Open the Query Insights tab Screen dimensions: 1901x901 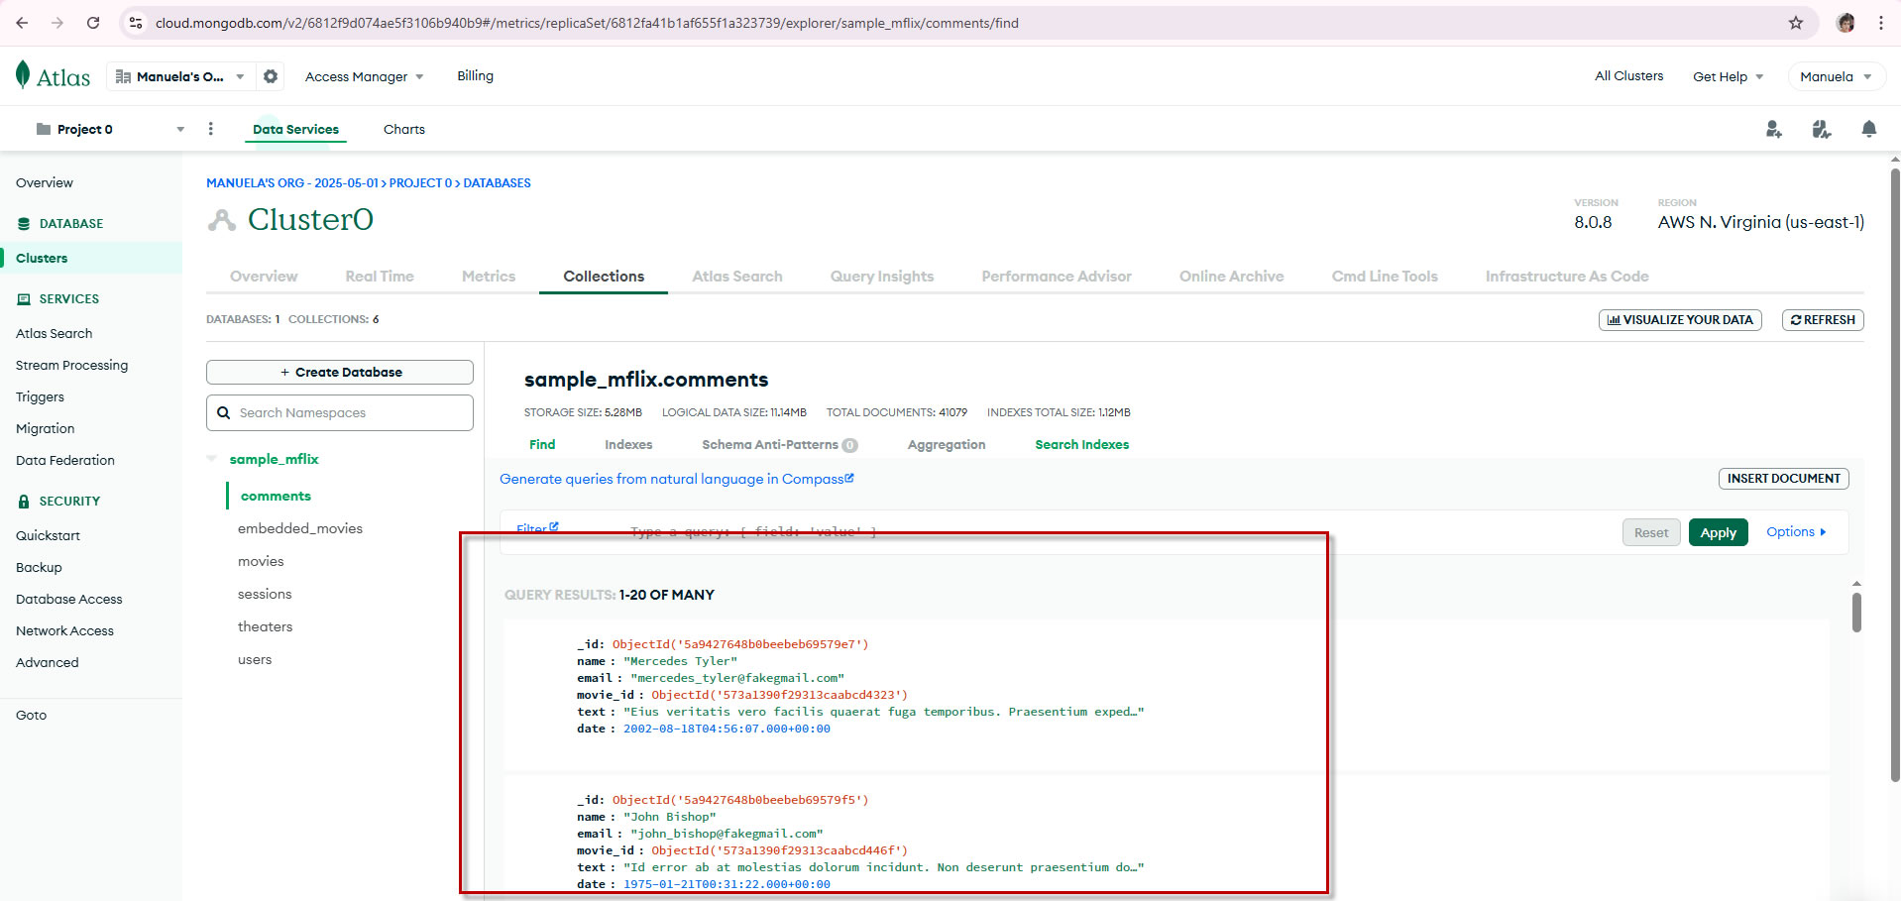tap(882, 277)
